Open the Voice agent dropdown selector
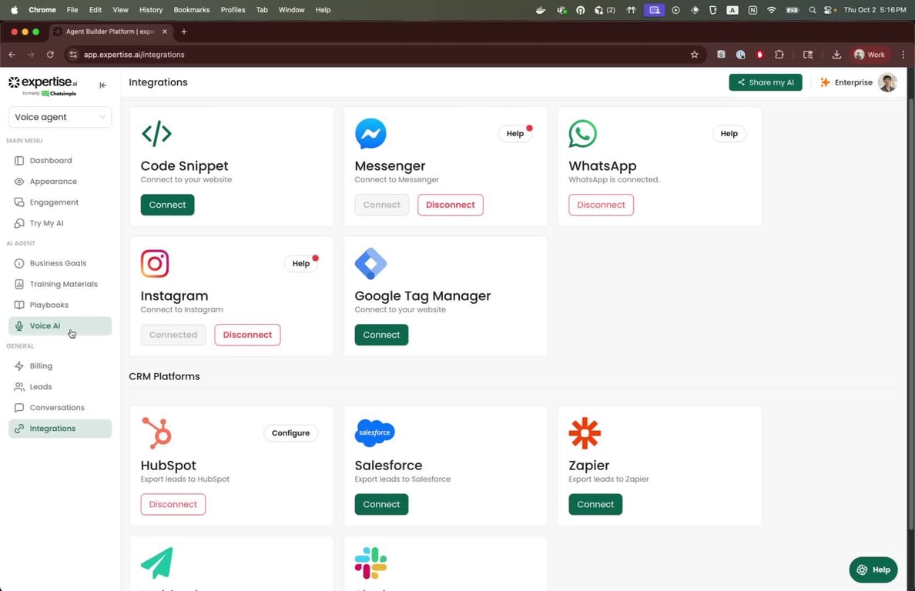Image resolution: width=915 pixels, height=591 pixels. [59, 117]
